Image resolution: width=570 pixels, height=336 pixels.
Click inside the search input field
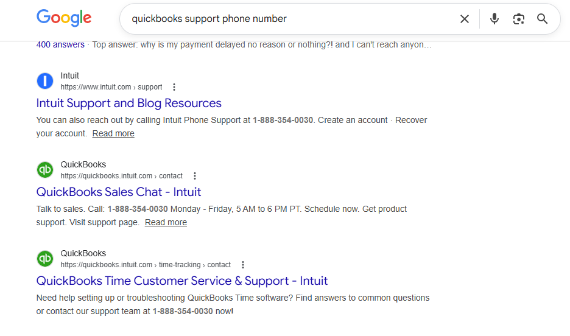click(x=286, y=19)
